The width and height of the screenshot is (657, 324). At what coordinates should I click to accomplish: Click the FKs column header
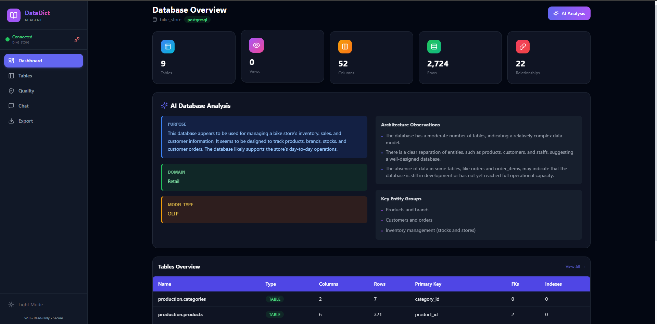tap(515, 284)
